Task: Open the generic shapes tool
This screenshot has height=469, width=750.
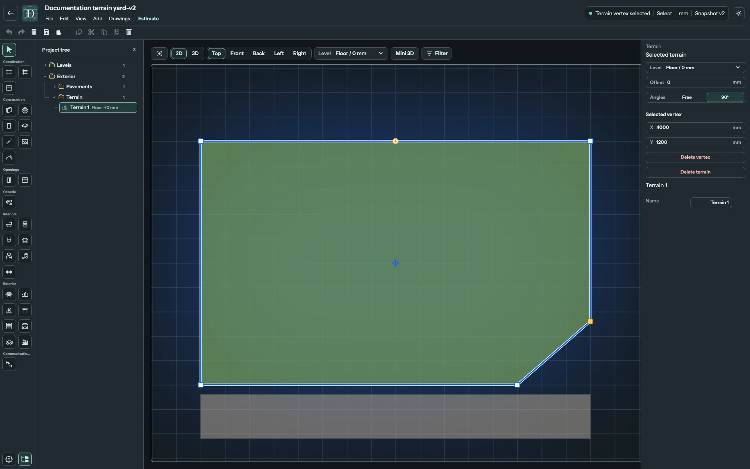Action: pyautogui.click(x=9, y=202)
